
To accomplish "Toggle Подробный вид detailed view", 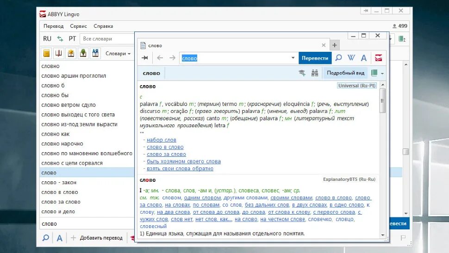I will coord(345,73).
